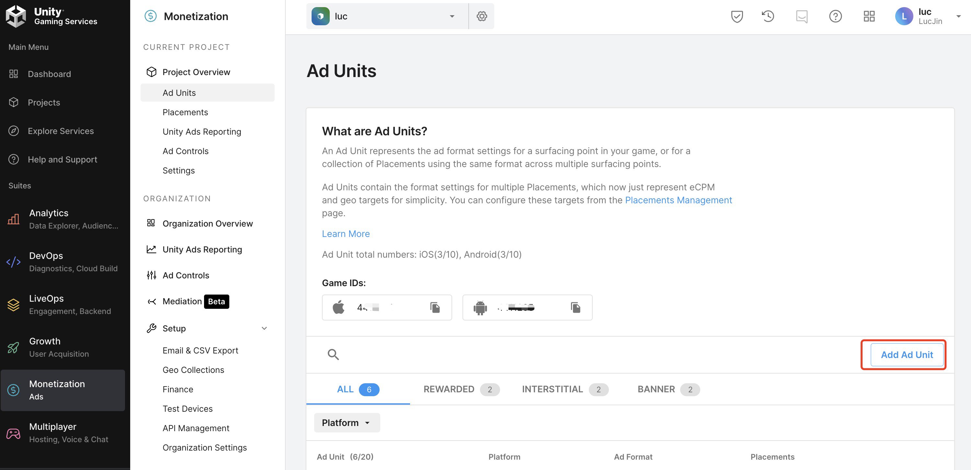Open Help and Support
The height and width of the screenshot is (470, 971).
coord(62,159)
